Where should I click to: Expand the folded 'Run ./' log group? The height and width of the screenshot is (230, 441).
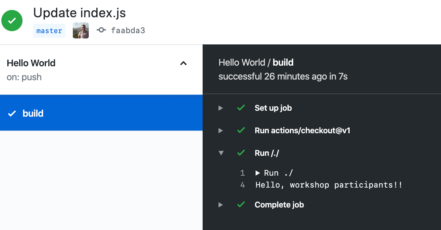click(258, 173)
